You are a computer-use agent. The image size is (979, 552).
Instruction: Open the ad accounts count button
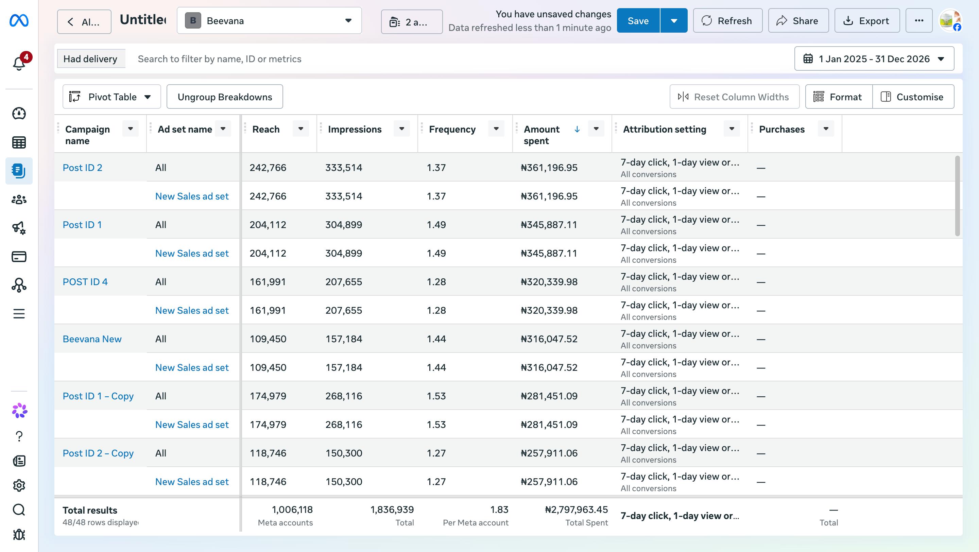[412, 22]
